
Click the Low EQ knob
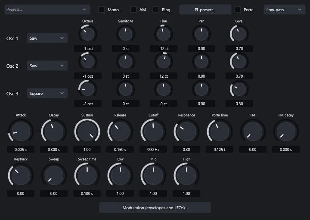tap(120, 175)
